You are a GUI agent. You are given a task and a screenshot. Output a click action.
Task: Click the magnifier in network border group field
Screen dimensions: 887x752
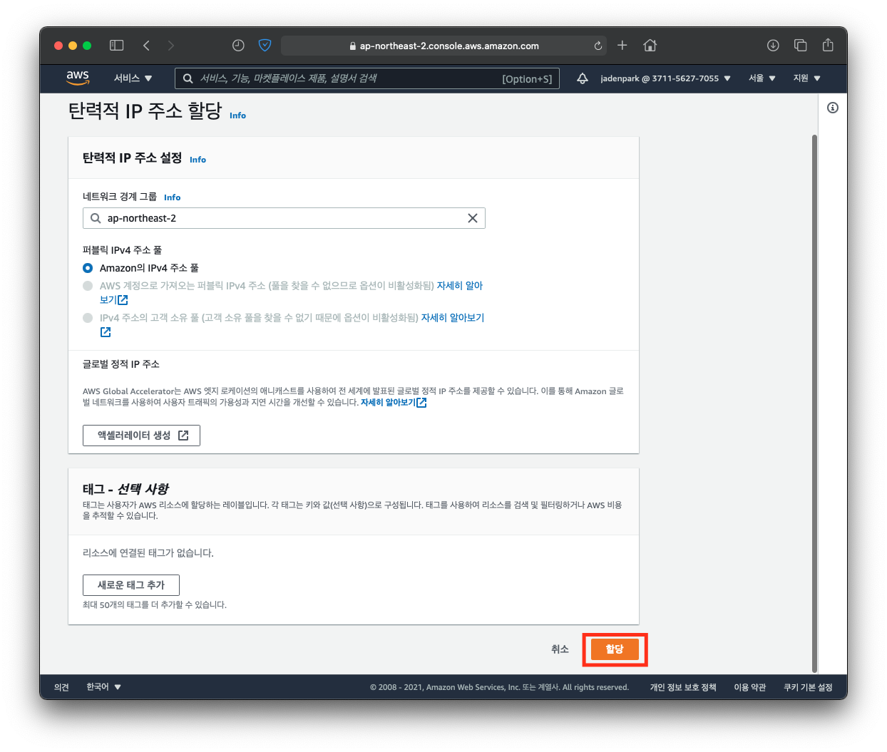[x=96, y=218]
